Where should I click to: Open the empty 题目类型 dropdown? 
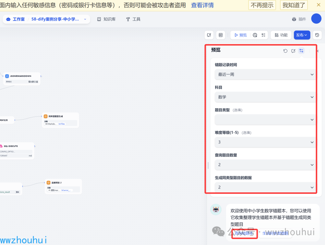coord(265,120)
